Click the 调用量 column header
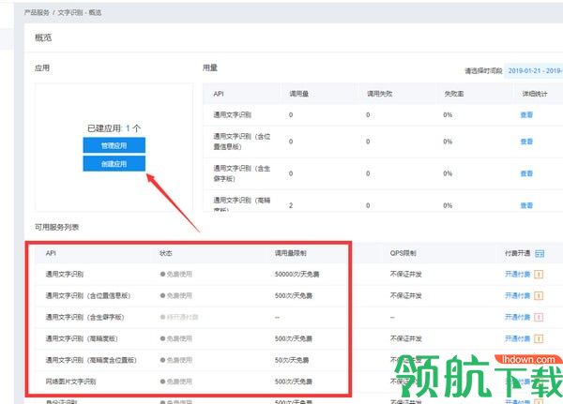The height and width of the screenshot is (404, 563). coord(299,94)
